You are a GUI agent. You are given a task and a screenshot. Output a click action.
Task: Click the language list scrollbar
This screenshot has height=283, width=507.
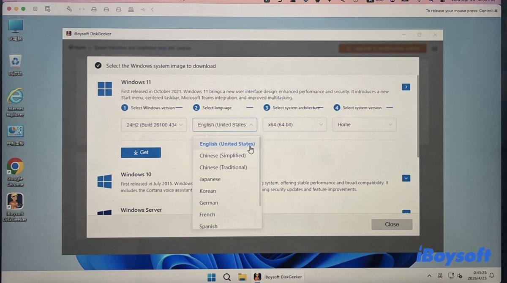coord(260,172)
